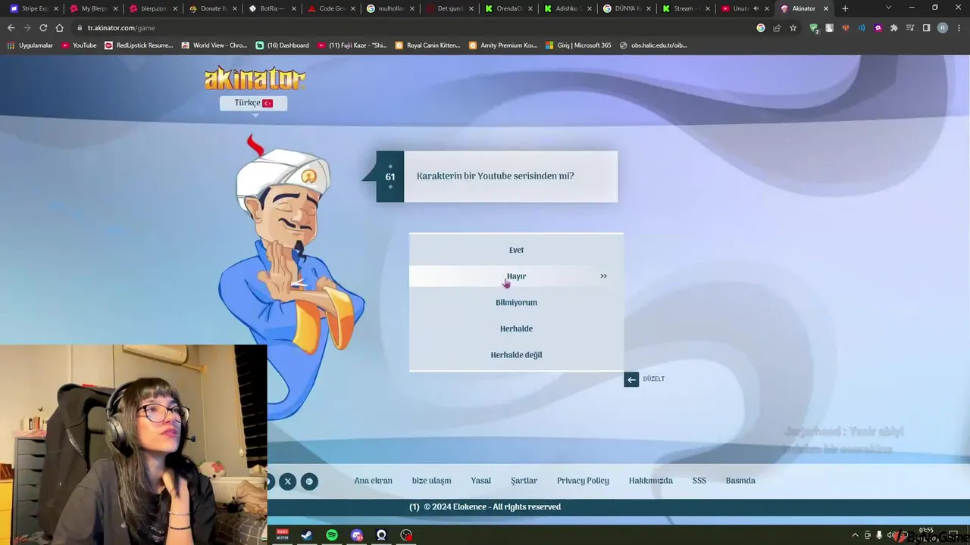Open the Giriş Microsoft 365 bookmark
The image size is (970, 545).
coord(578,45)
